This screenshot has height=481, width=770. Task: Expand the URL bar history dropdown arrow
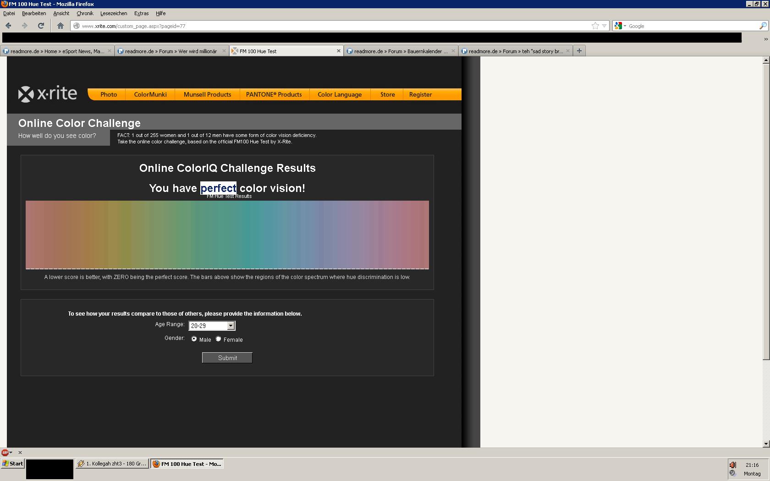604,26
